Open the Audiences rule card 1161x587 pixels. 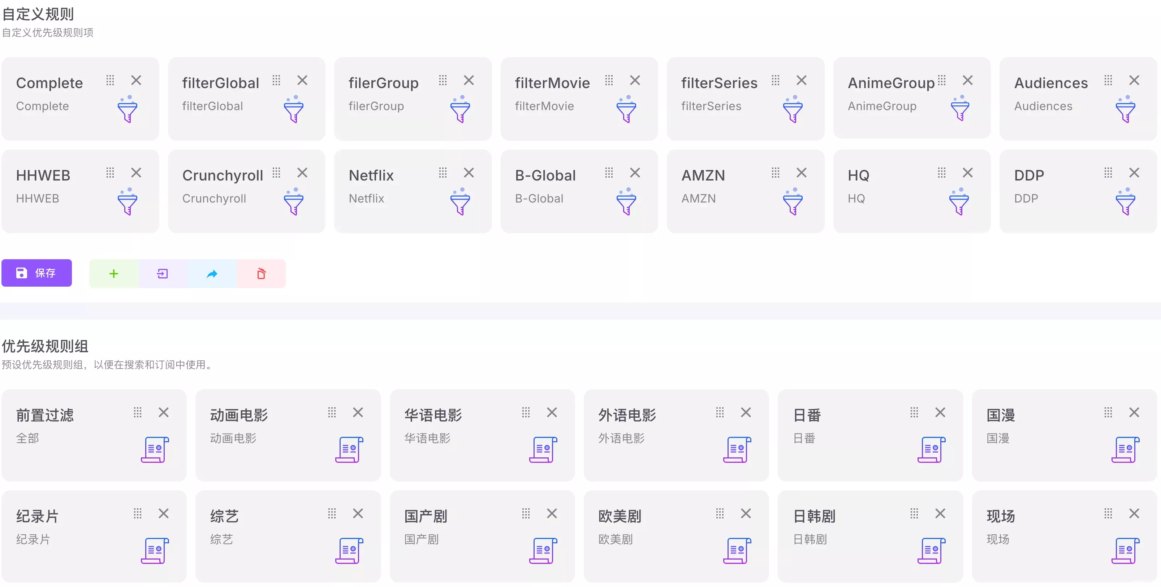point(1050,83)
